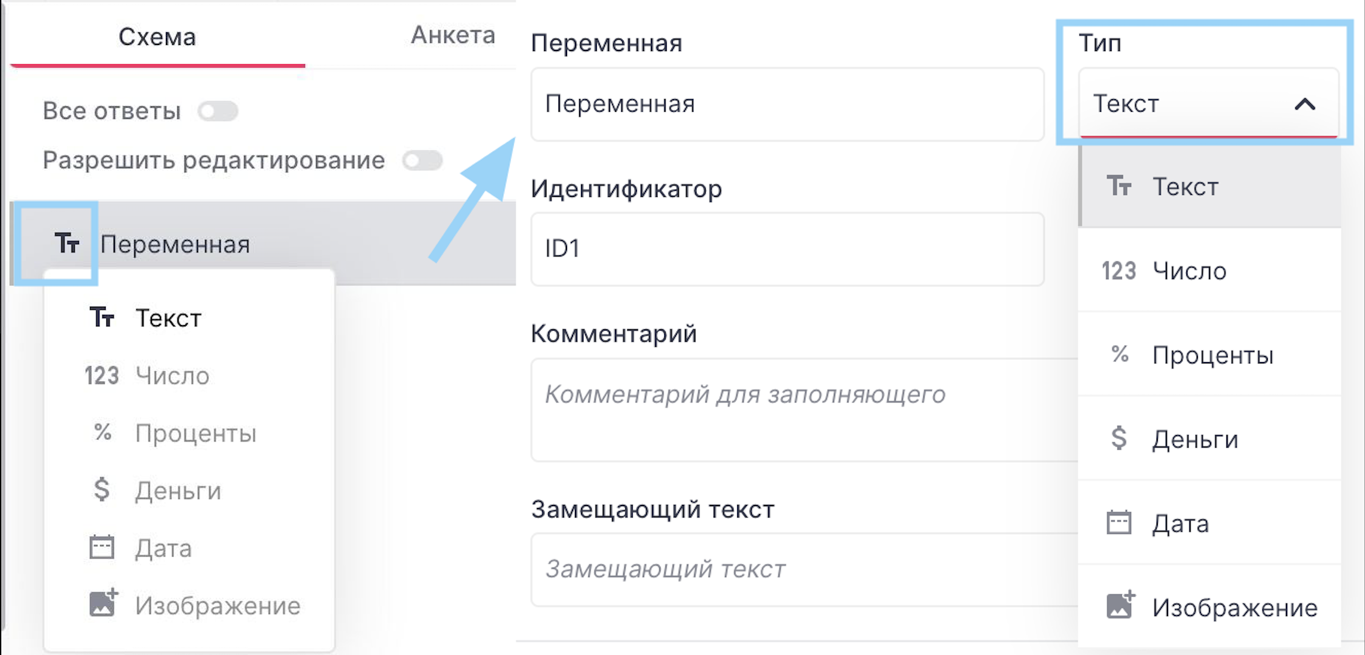This screenshot has height=655, width=1365.
Task: Open the Тип combo box showing Текст
Action: tap(1208, 103)
